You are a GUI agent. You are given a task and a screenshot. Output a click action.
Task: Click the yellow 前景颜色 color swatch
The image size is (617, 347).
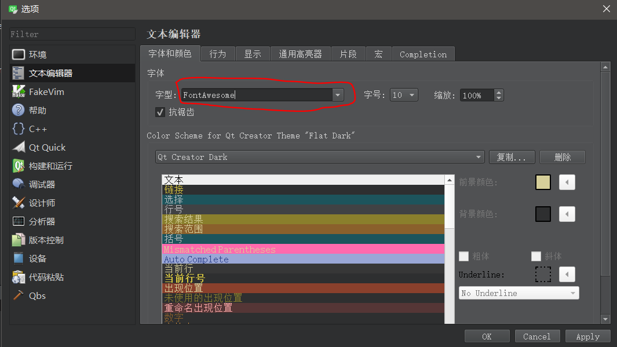pos(543,182)
